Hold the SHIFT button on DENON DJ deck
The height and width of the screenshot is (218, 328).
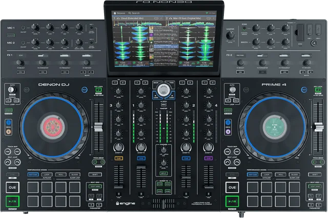click(x=95, y=174)
